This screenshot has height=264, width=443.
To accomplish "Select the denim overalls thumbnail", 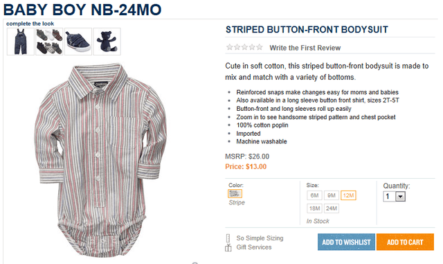I will coord(21,42).
